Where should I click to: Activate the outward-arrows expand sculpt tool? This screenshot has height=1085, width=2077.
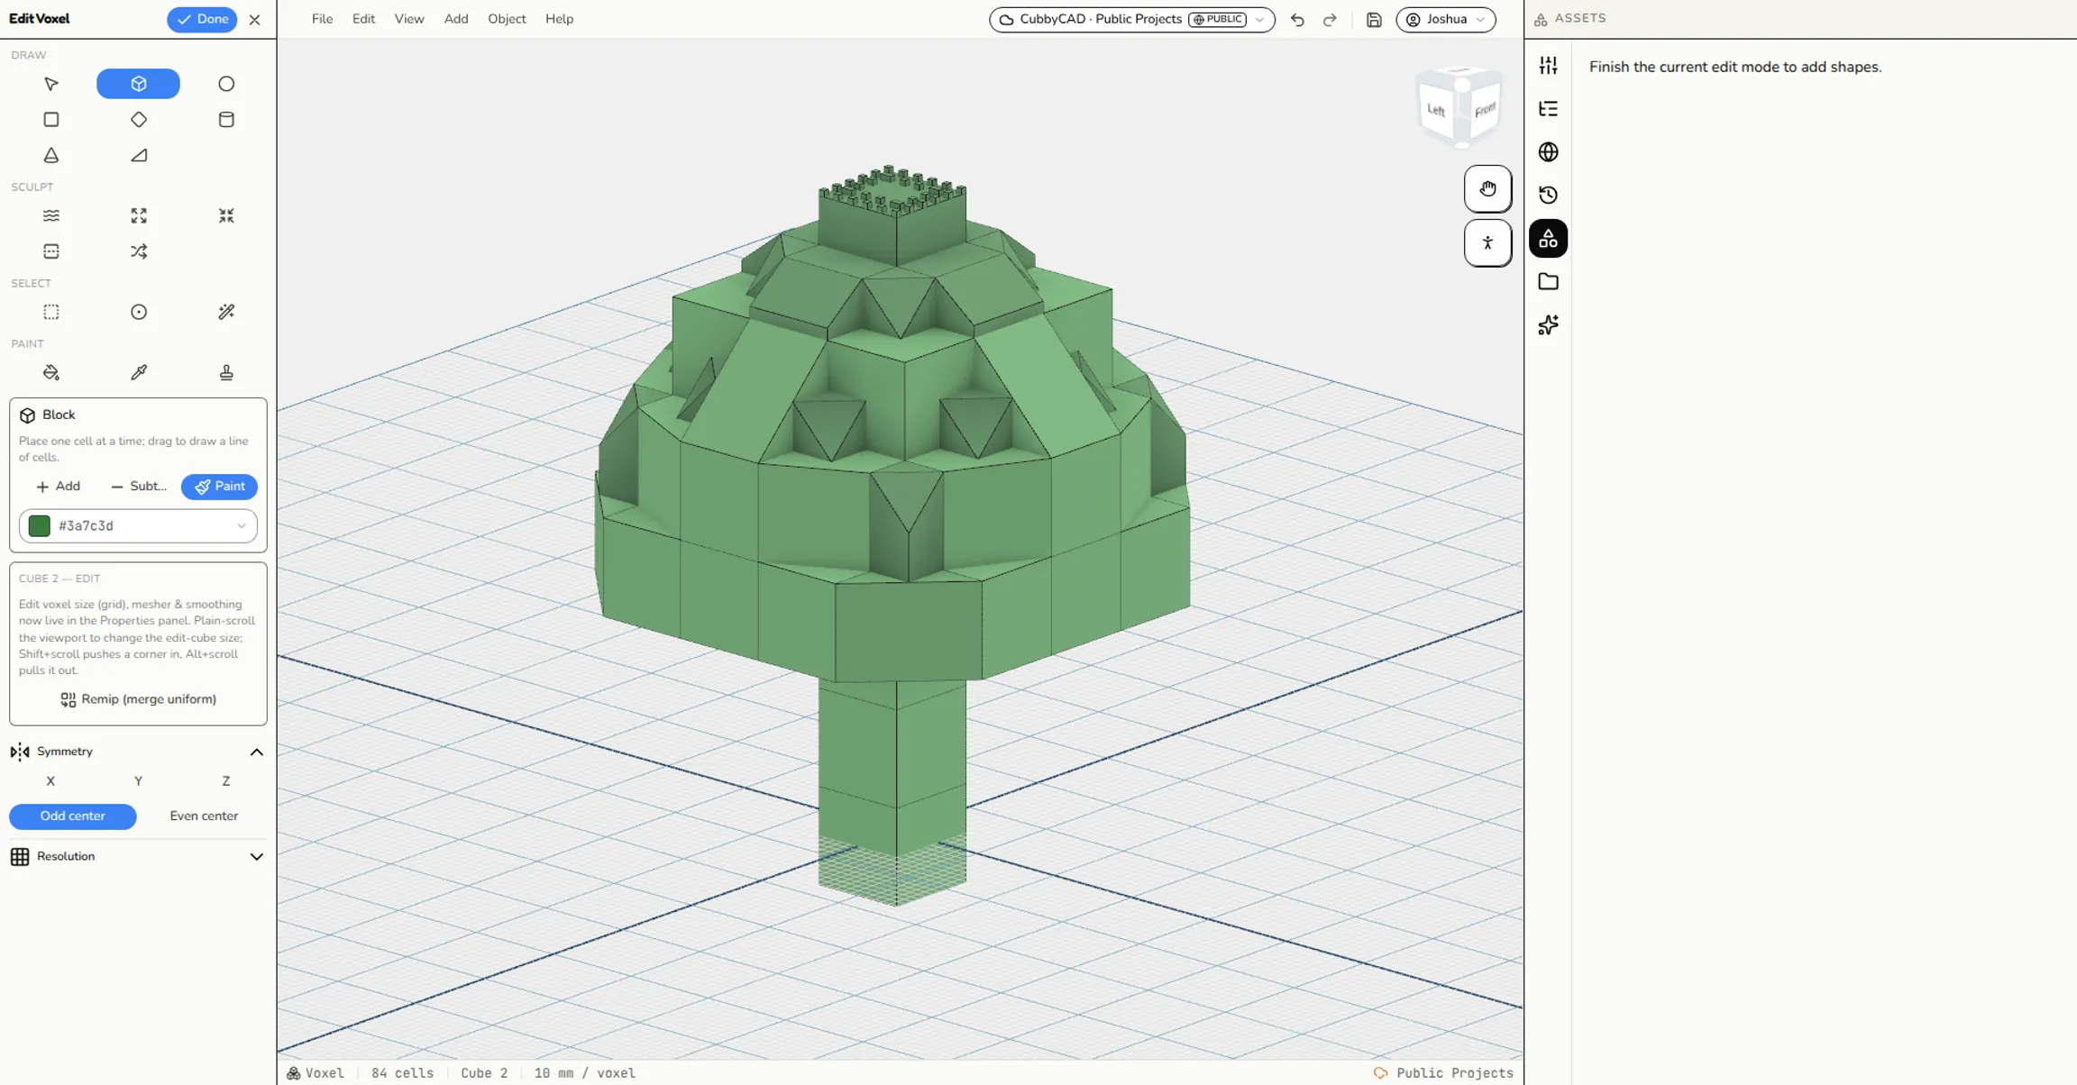[138, 216]
